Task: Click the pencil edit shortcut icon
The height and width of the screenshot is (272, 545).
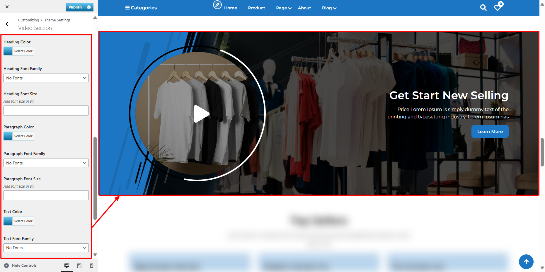Action: [x=217, y=5]
